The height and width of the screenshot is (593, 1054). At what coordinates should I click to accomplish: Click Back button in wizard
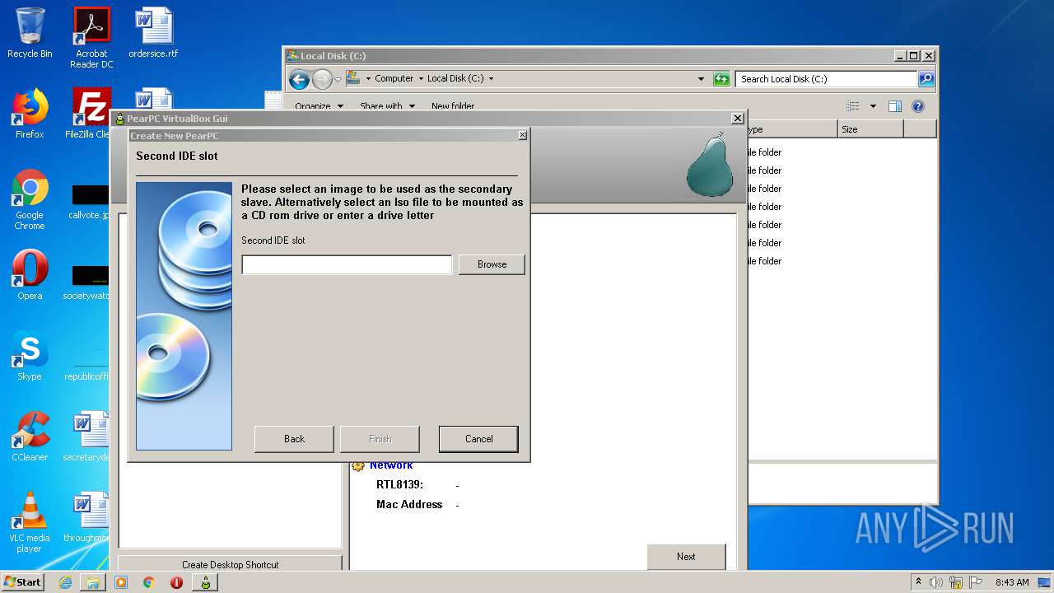coord(294,439)
